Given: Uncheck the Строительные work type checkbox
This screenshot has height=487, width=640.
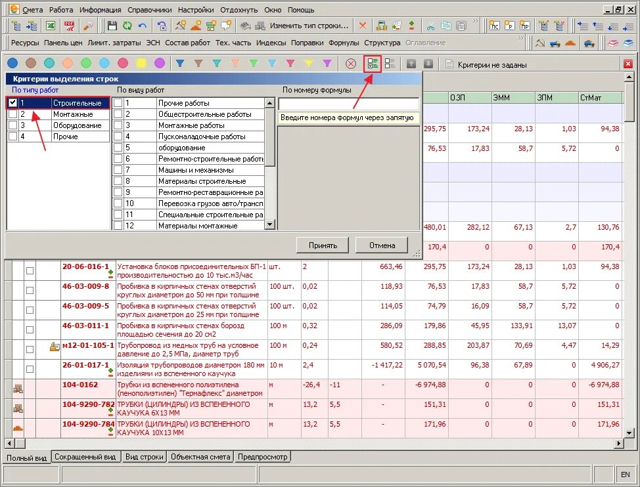Looking at the screenshot, I should click(x=12, y=102).
